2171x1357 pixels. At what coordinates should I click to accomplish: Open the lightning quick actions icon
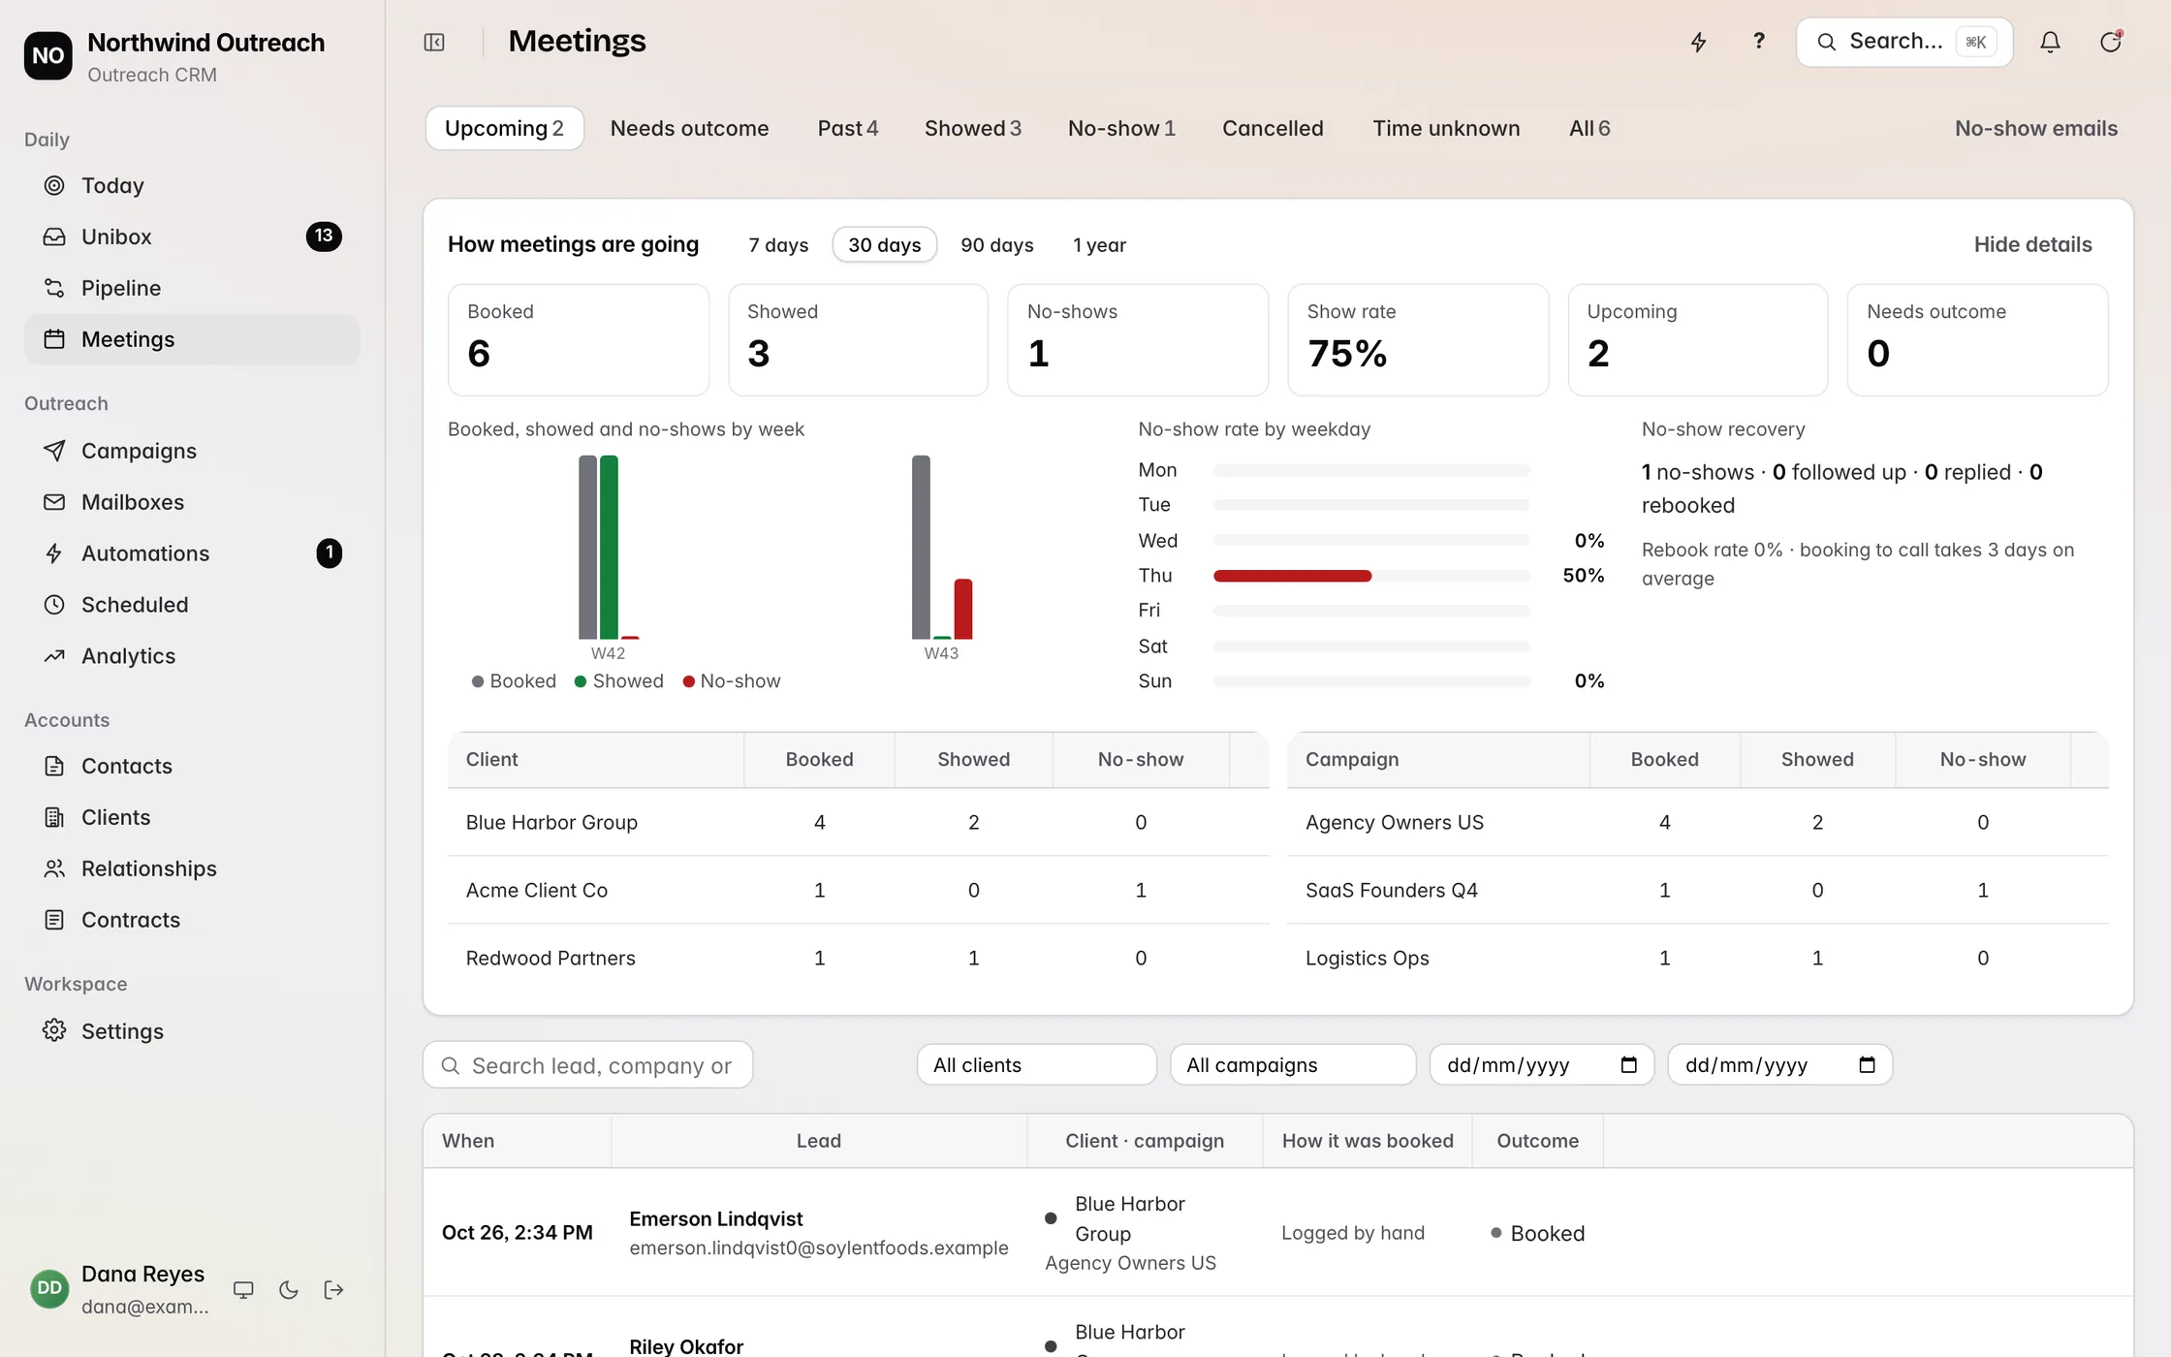click(1698, 42)
